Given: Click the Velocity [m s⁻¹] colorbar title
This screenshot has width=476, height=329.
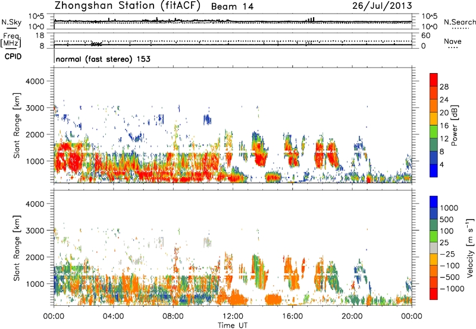Looking at the screenshot, I should coord(470,248).
